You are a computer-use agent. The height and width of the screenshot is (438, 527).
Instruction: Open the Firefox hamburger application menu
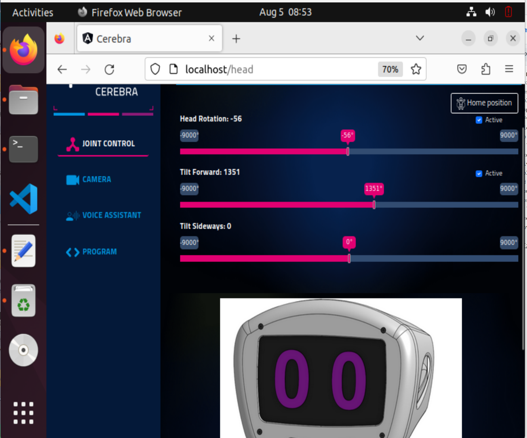[x=509, y=69]
